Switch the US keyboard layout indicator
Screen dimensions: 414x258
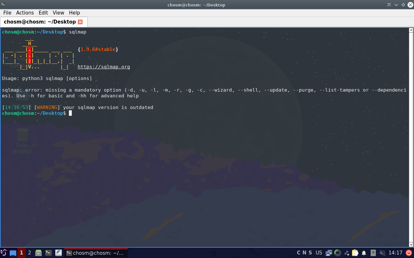click(319, 253)
